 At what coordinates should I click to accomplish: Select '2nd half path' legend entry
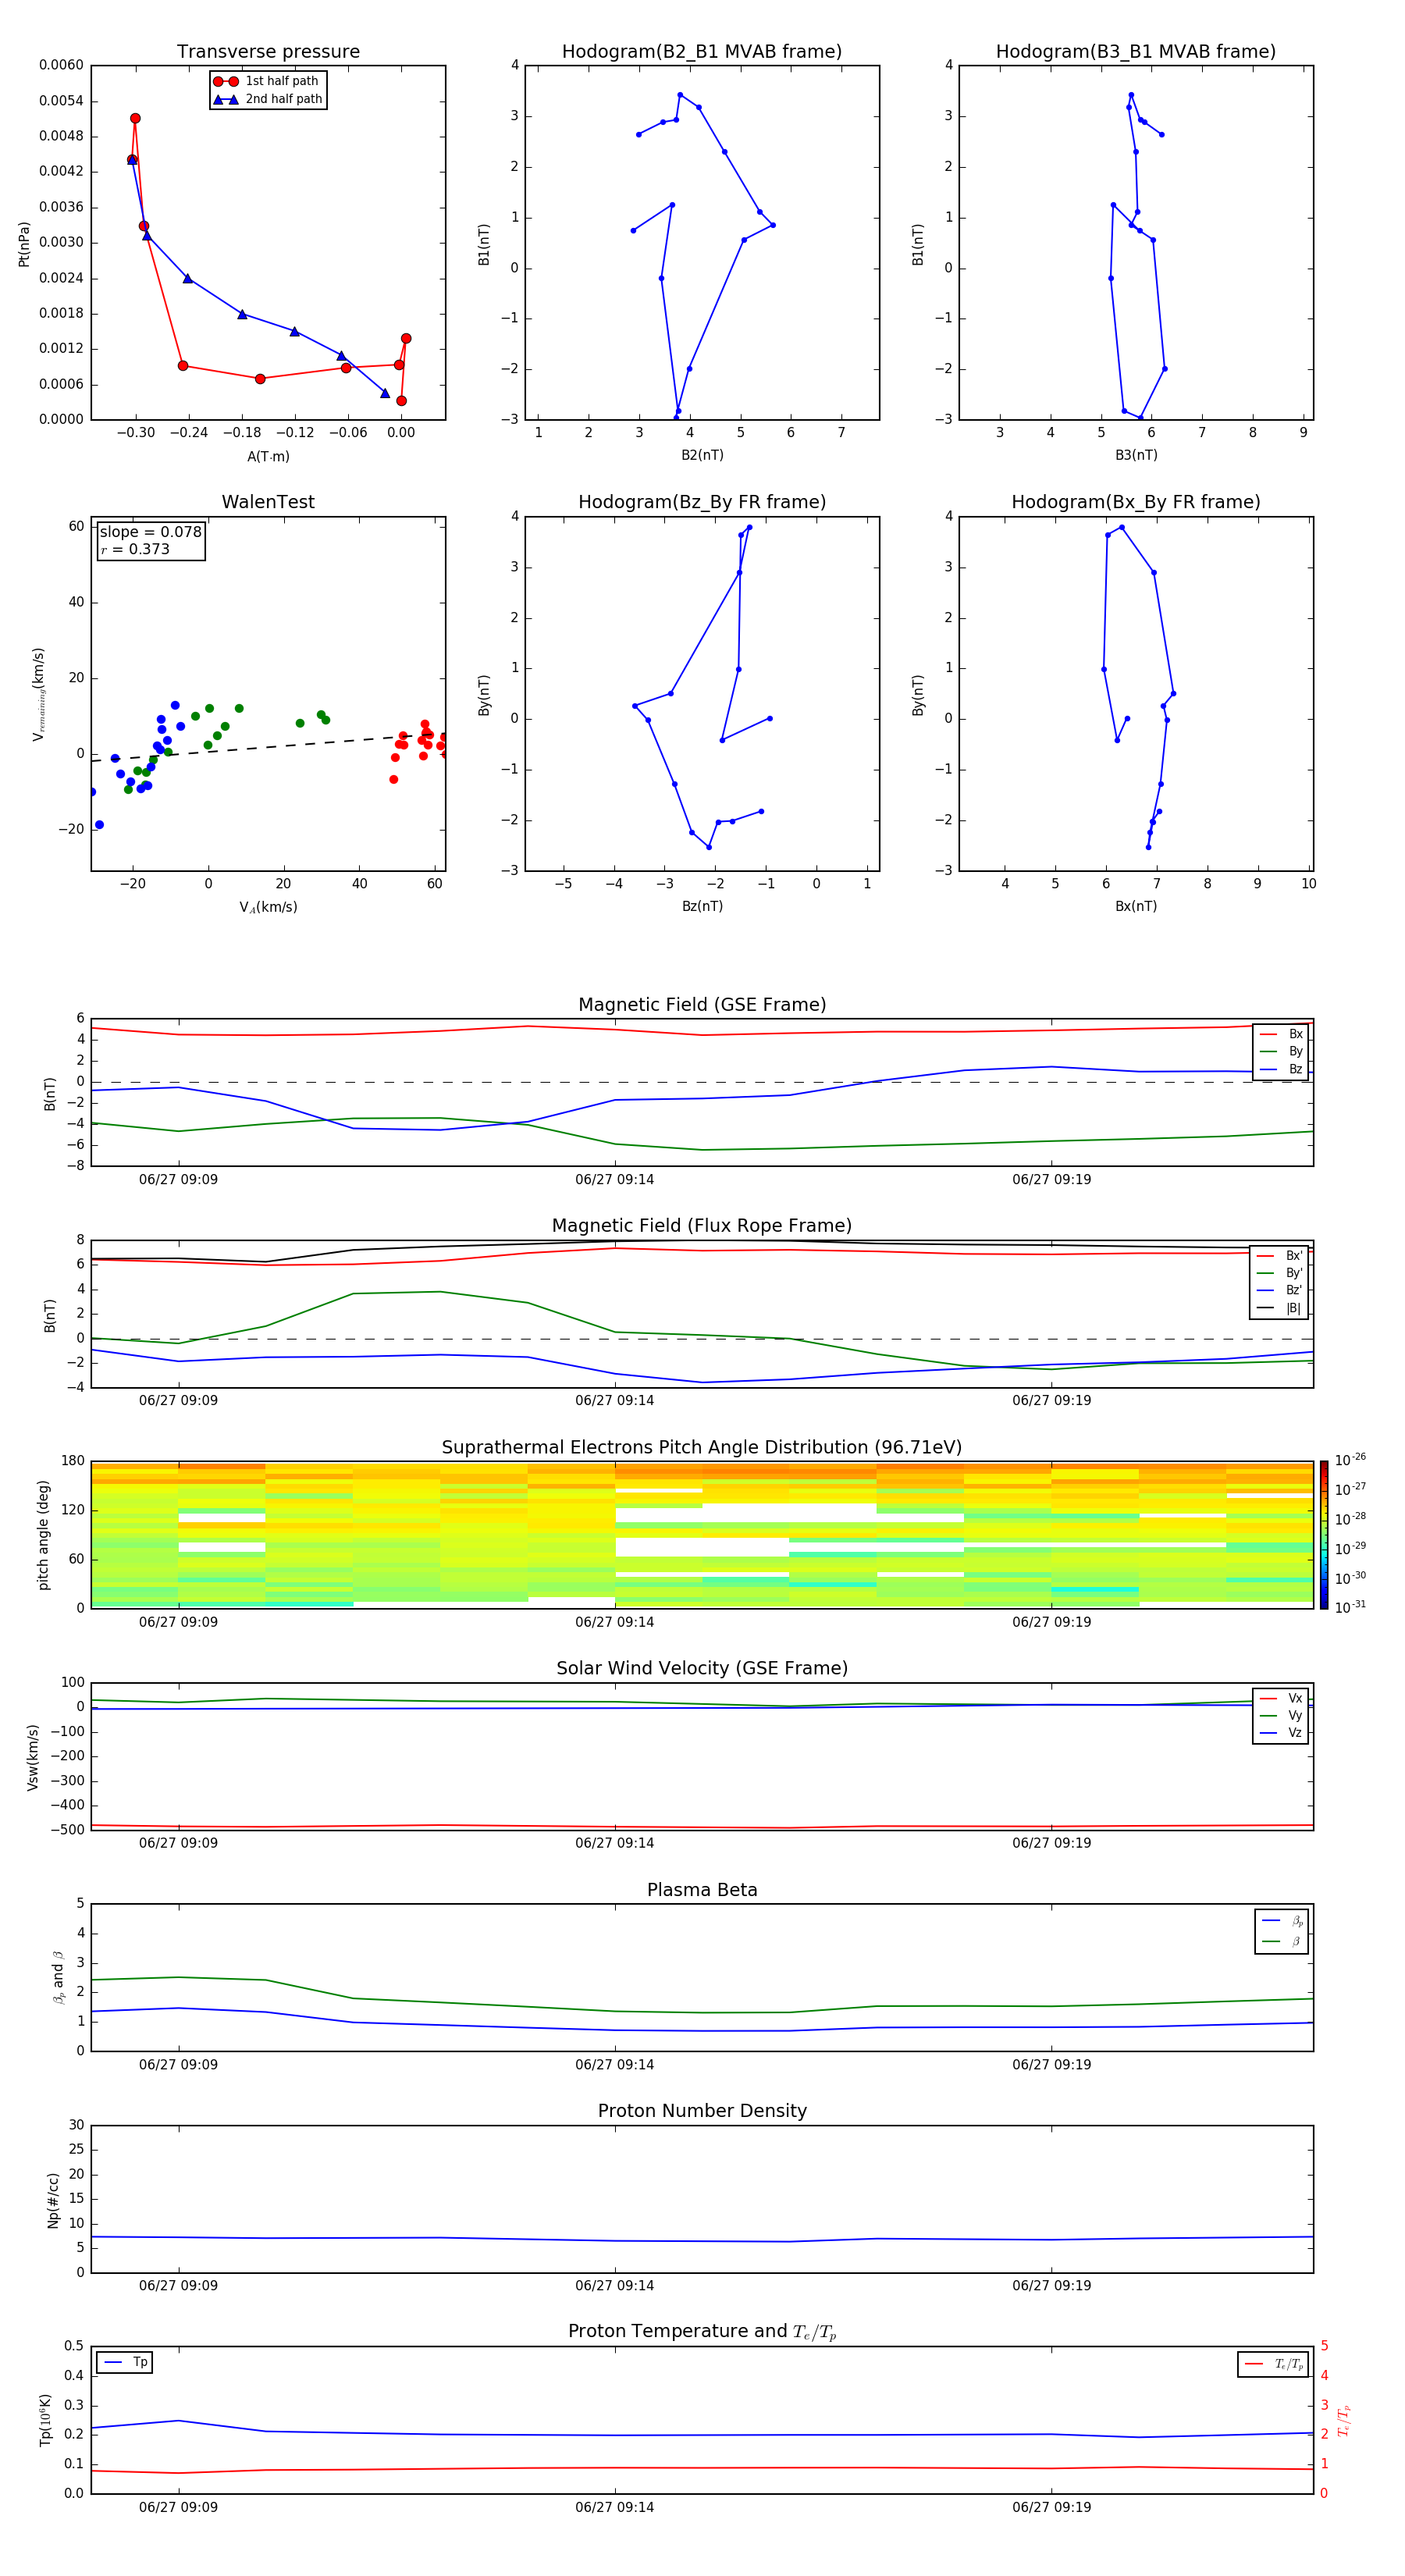coord(268,99)
